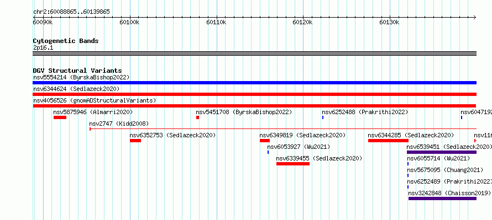Select red nsv6349819 feature bar
492x220 pixels.
click(264, 141)
